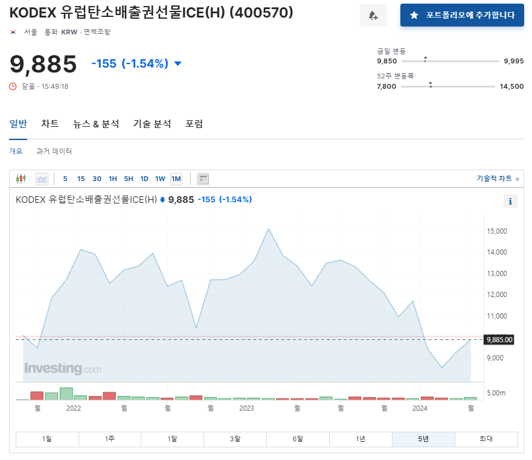Click the day high value 9,995
The width and height of the screenshot is (532, 460).
pyautogui.click(x=514, y=61)
